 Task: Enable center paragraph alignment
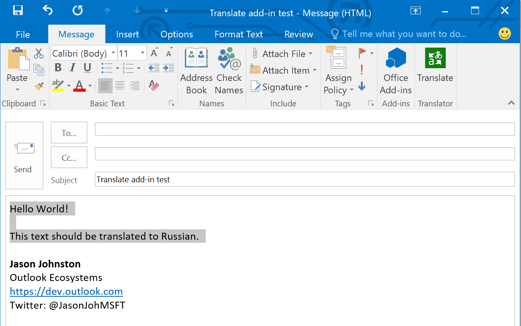point(120,86)
